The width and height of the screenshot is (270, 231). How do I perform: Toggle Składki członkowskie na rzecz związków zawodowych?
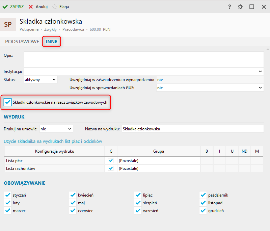(7, 102)
